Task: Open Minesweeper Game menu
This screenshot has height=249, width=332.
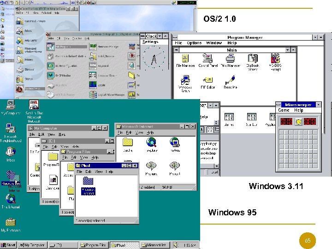Action: [284, 110]
